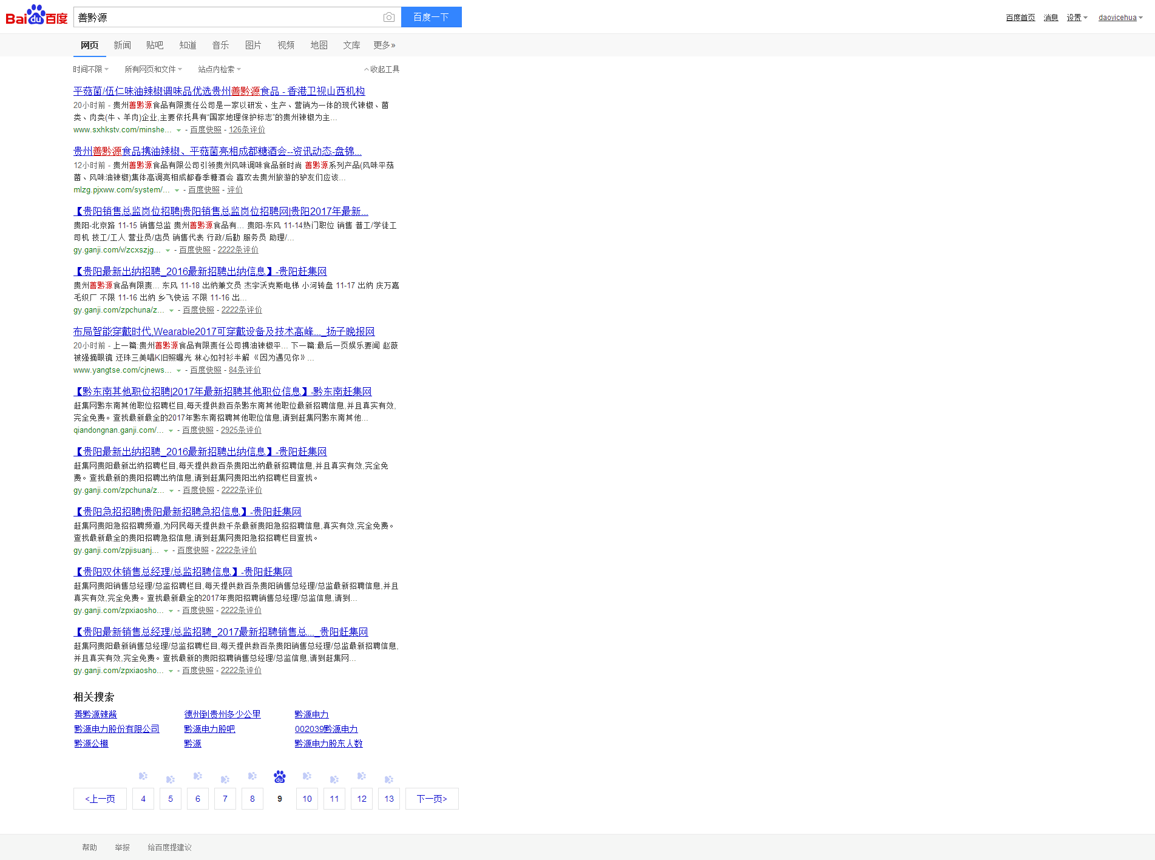The width and height of the screenshot is (1155, 860).
Task: Click the paw icon above page 10
Action: tap(307, 776)
